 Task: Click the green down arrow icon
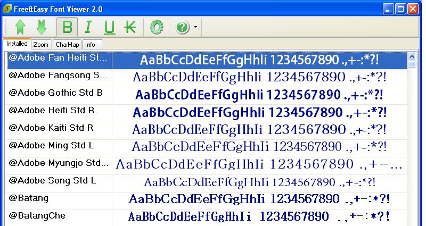42,27
